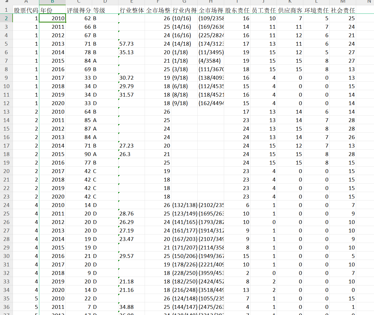Screen dimensions: 374x315
Task: Select the 社会责任 value 25 in row 2
Action: pos(343,18)
